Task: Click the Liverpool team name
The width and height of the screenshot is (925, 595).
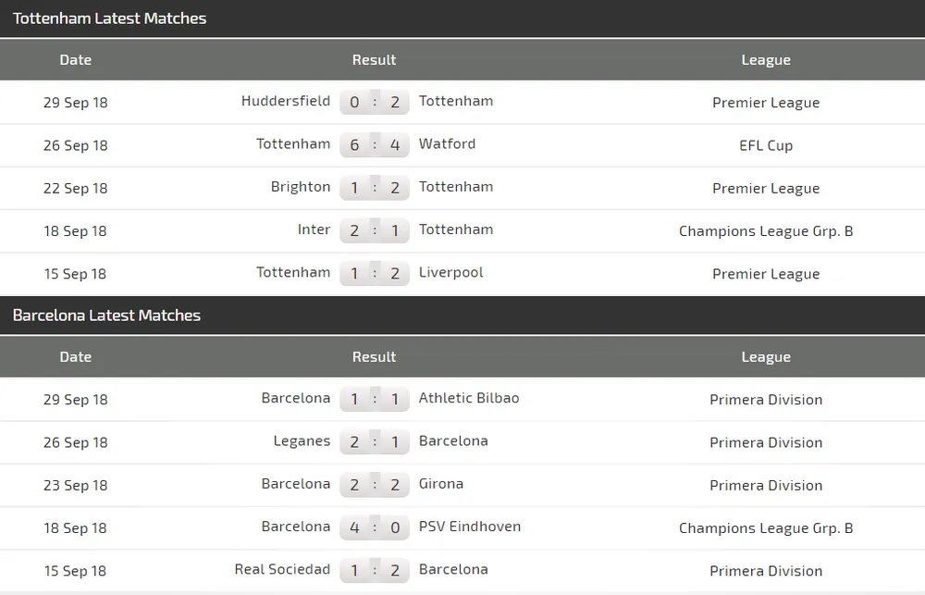Action: pos(450,272)
